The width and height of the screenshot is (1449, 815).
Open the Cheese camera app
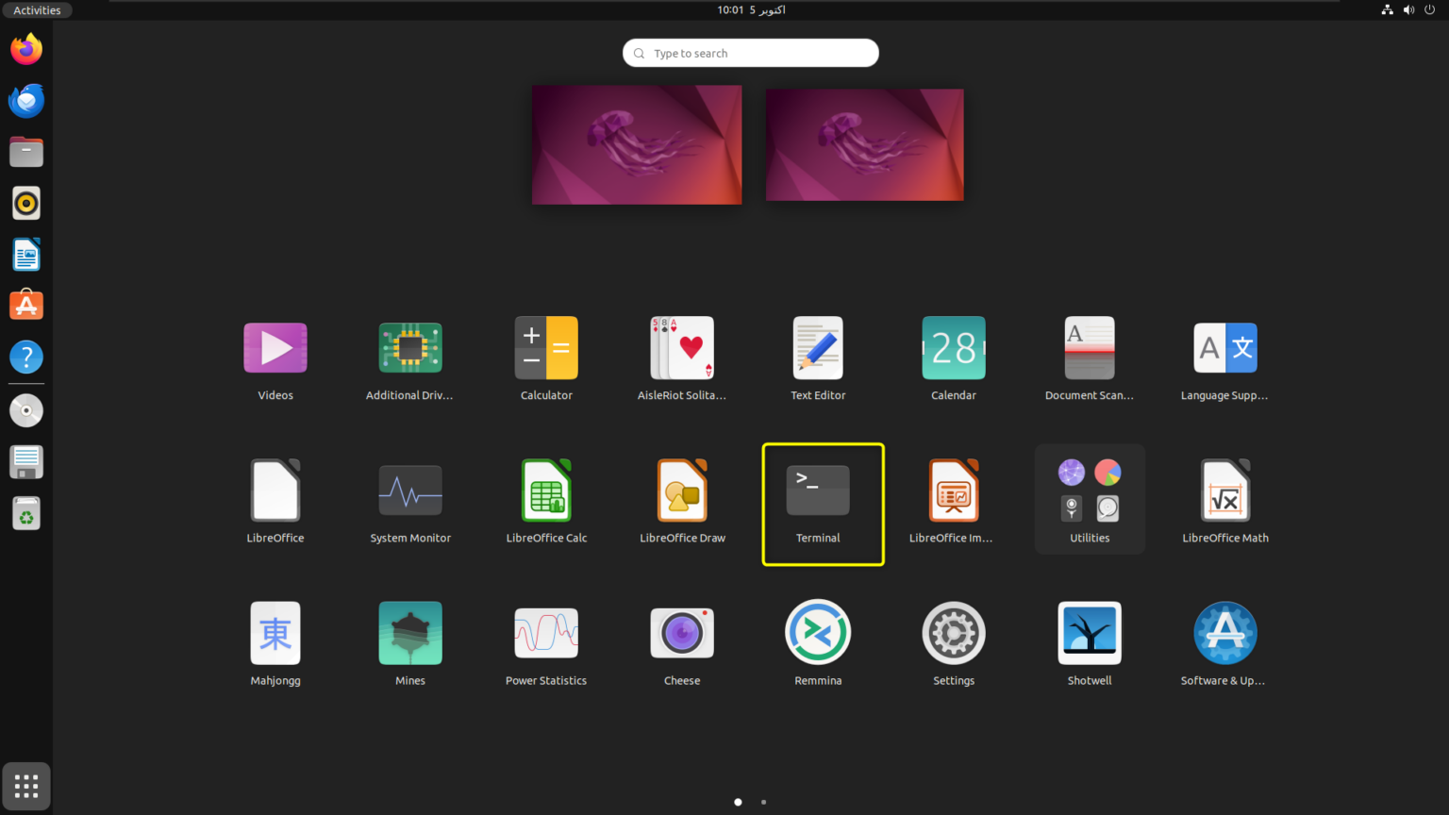tap(681, 632)
